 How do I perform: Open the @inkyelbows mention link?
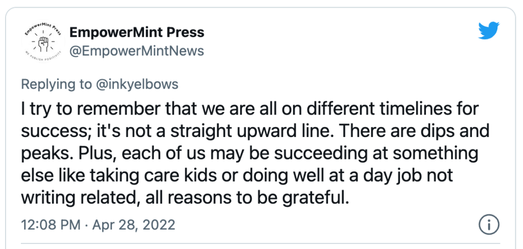click(136, 85)
